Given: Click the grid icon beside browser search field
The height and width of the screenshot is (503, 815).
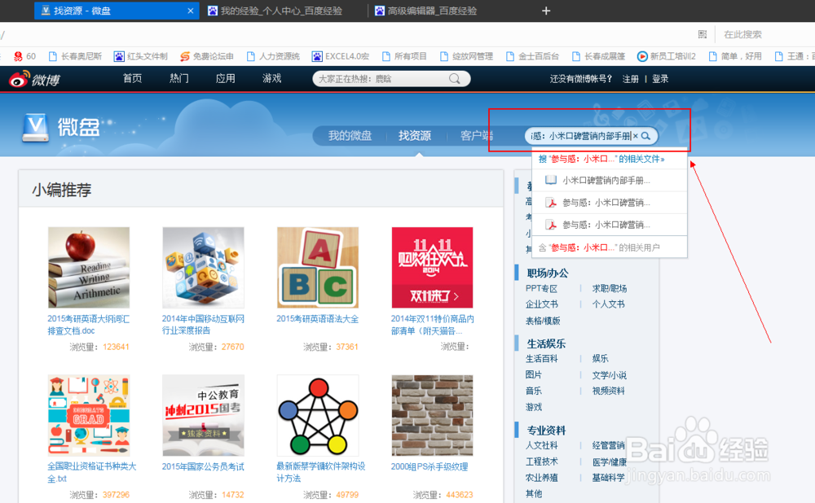Looking at the screenshot, I should (x=703, y=34).
